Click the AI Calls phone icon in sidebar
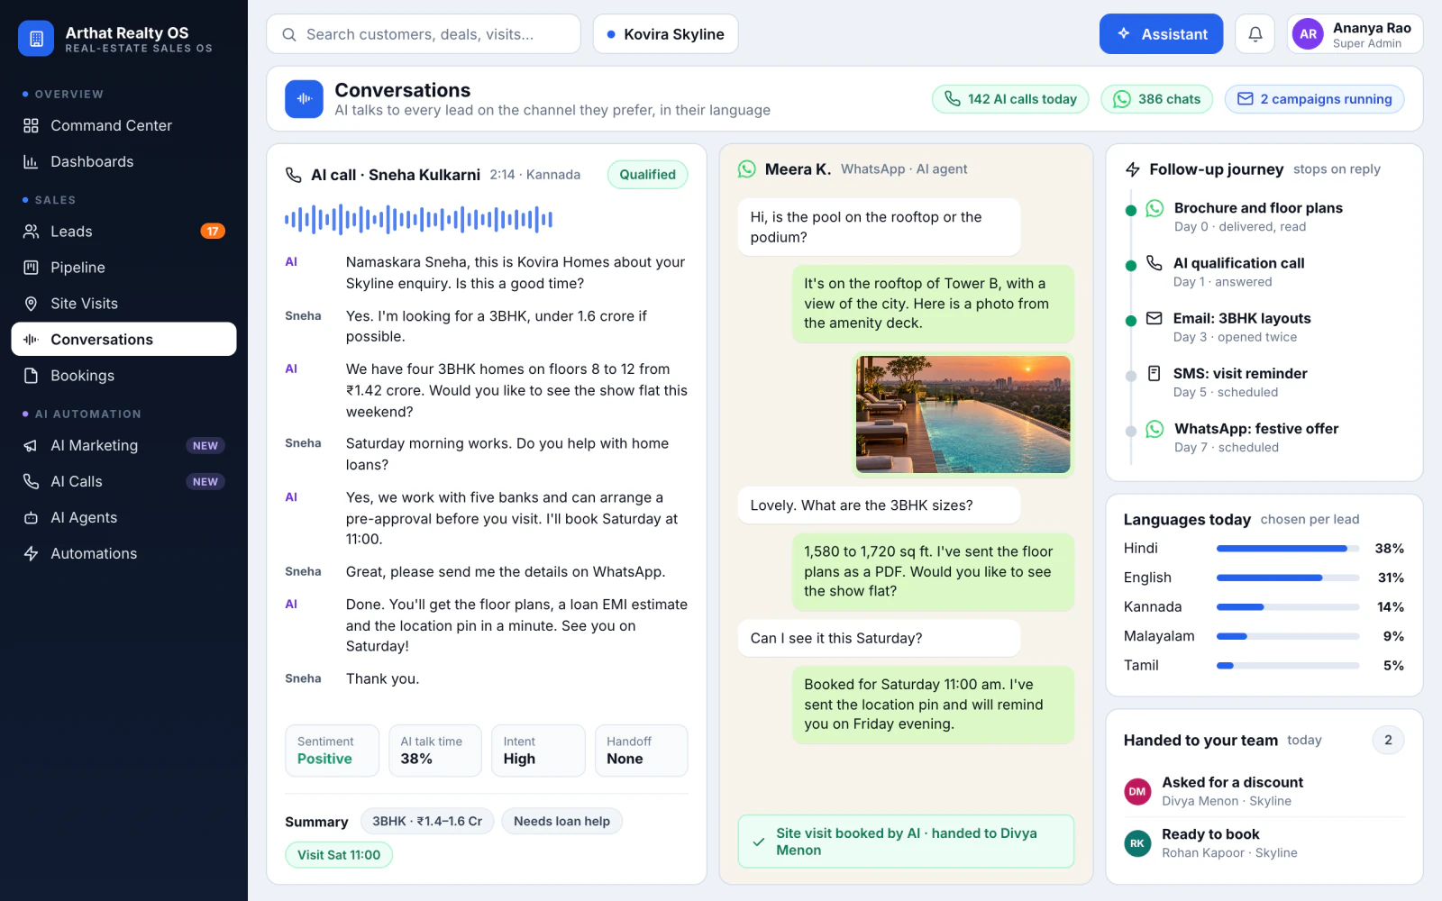Image resolution: width=1442 pixels, height=901 pixels. tap(31, 482)
